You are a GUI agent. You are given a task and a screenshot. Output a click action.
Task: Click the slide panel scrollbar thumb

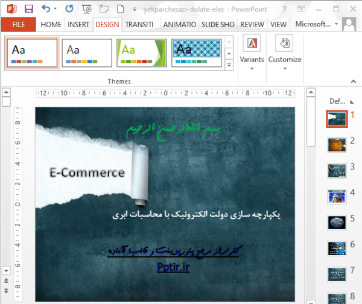pos(311,121)
